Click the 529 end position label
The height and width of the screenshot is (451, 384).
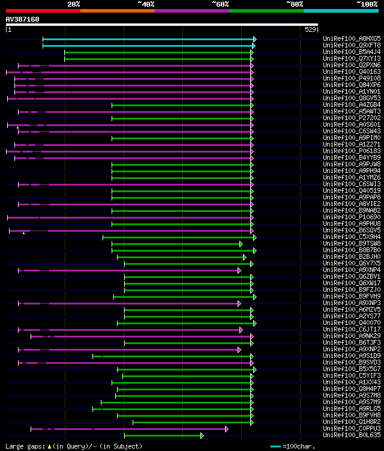click(311, 29)
